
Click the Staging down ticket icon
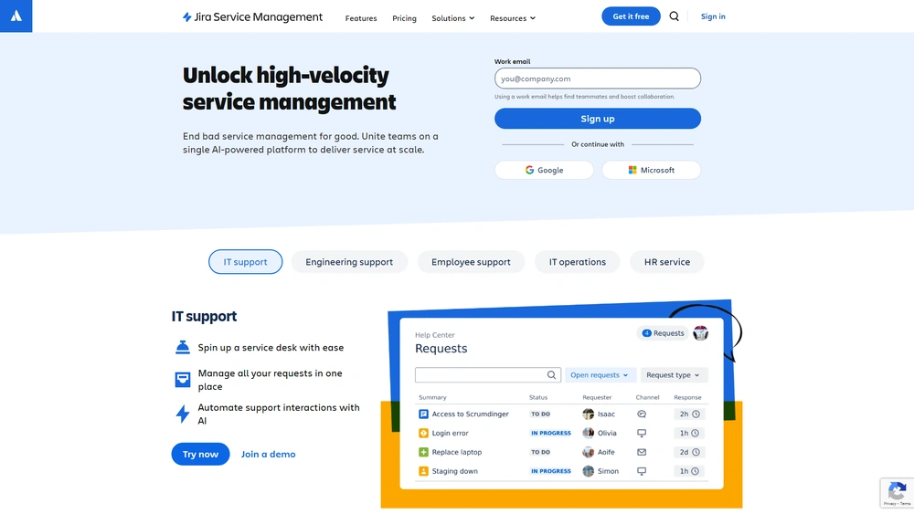click(x=423, y=471)
